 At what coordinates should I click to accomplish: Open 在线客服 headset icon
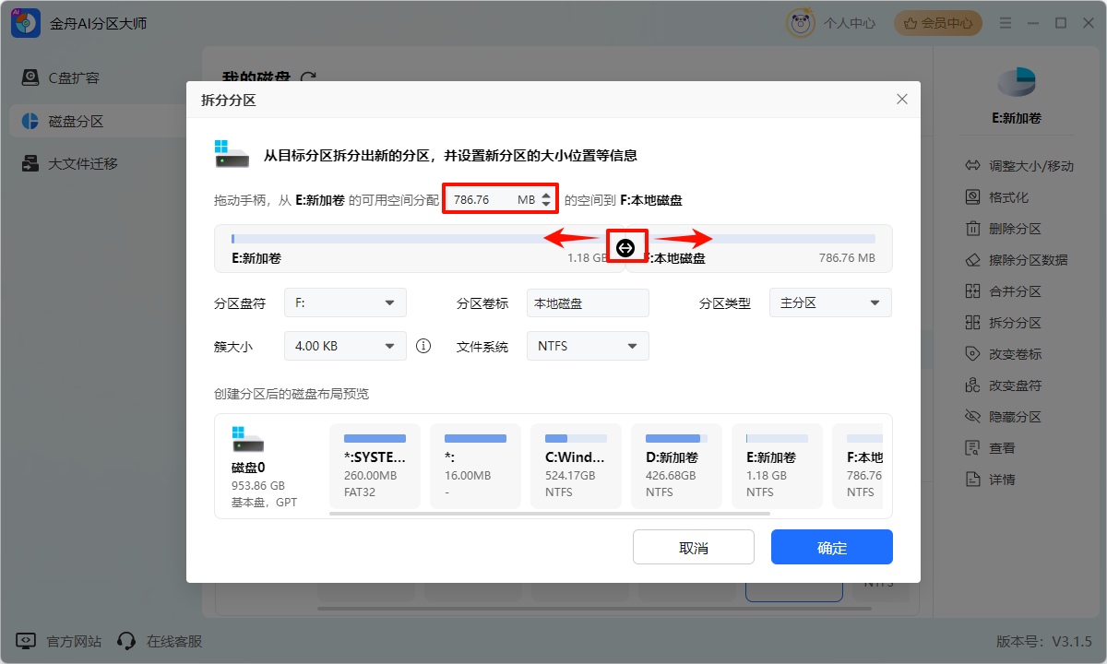[x=127, y=641]
